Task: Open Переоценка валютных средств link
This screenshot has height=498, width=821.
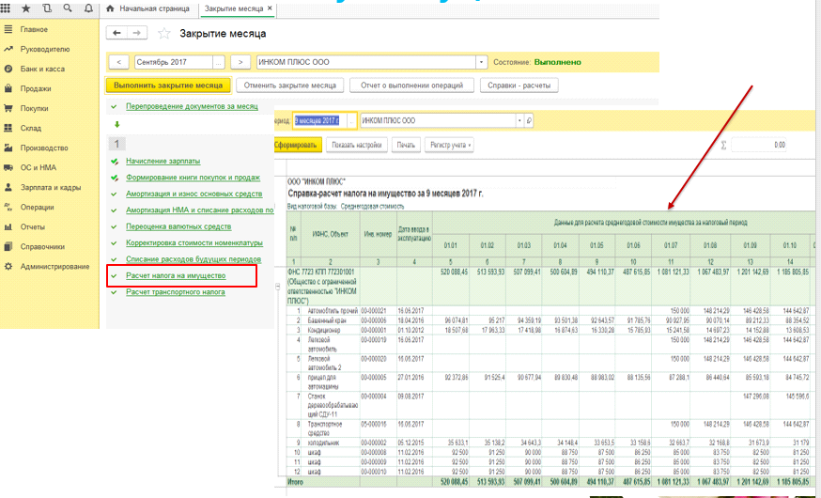Action: pos(178,226)
